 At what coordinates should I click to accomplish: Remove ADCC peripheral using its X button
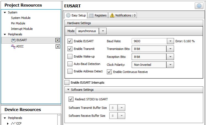coord(58,47)
